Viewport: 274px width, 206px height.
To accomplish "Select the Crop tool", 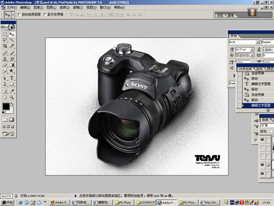I will click(5, 46).
